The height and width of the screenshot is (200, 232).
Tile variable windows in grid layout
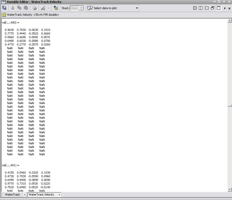click(195, 8)
